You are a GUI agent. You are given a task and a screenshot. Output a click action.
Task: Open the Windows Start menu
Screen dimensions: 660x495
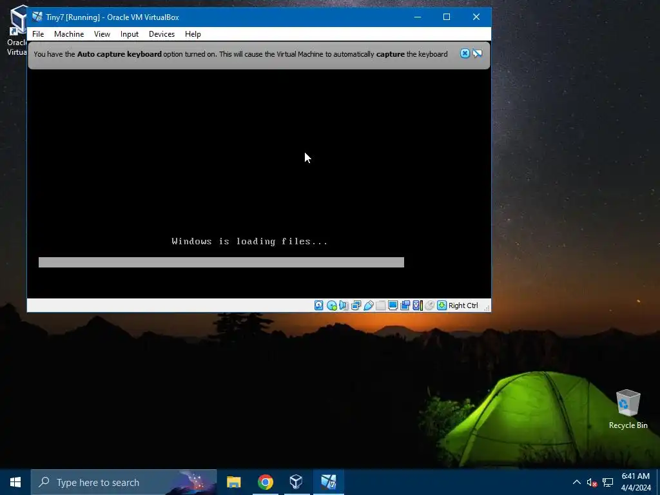[x=15, y=482]
